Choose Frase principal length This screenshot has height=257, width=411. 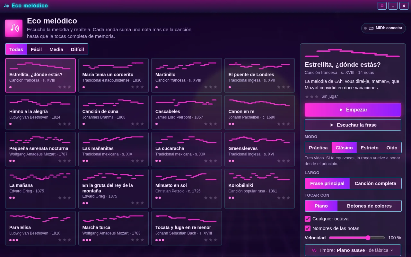pos(327,183)
